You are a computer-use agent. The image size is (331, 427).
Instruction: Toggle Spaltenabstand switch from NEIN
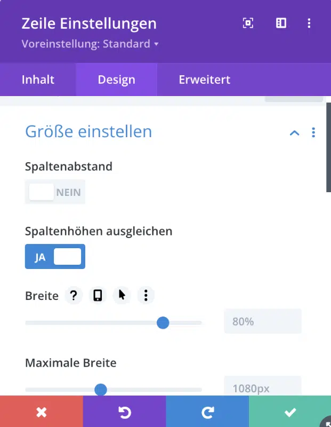[55, 192]
